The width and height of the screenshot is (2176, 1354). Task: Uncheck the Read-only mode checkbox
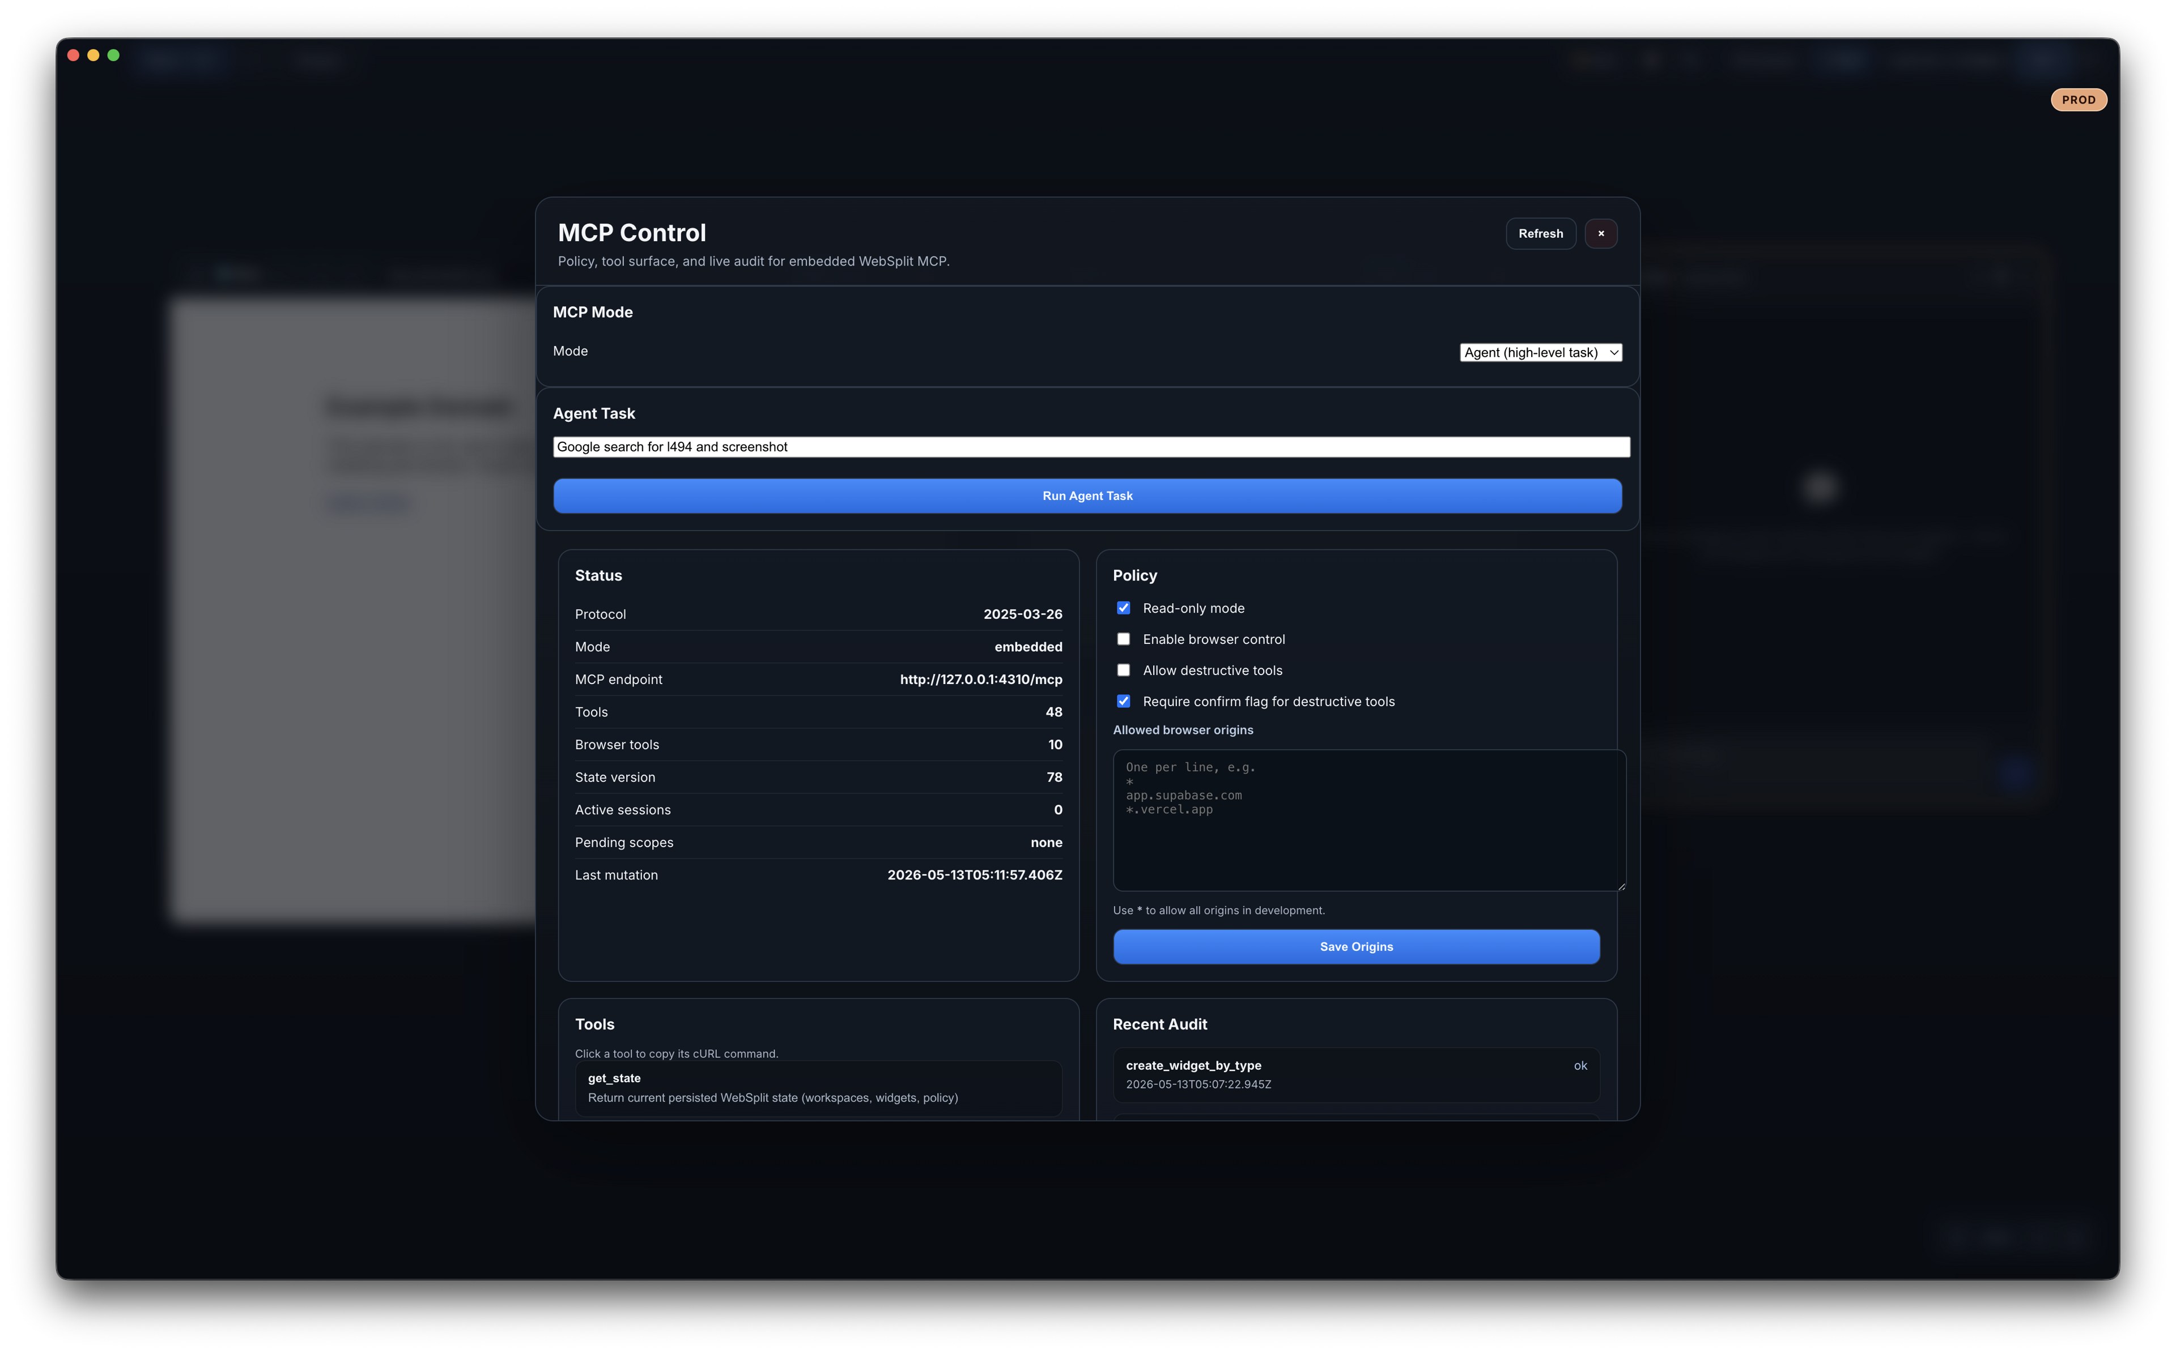point(1123,608)
